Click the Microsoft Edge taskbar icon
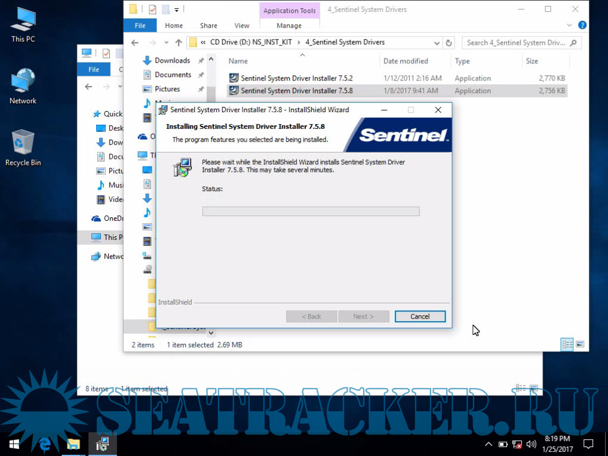The width and height of the screenshot is (608, 456). click(x=44, y=444)
